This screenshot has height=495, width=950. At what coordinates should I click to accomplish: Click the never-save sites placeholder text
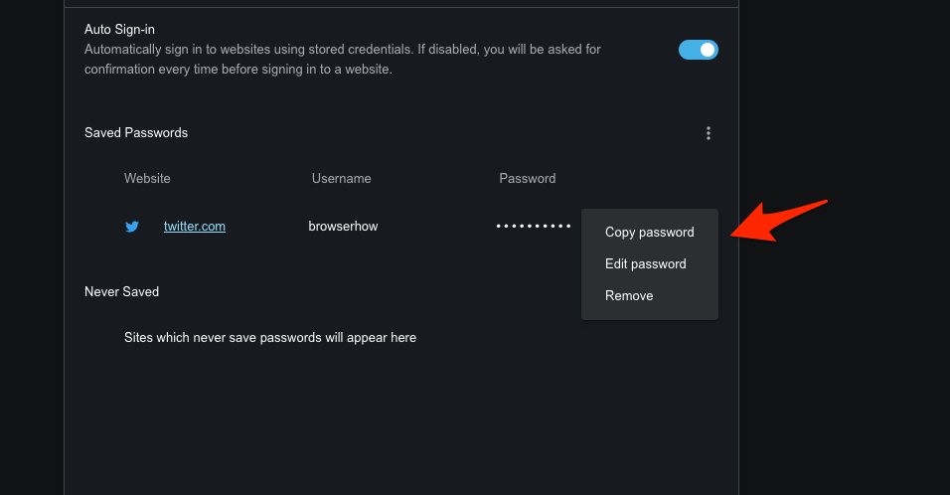(269, 338)
